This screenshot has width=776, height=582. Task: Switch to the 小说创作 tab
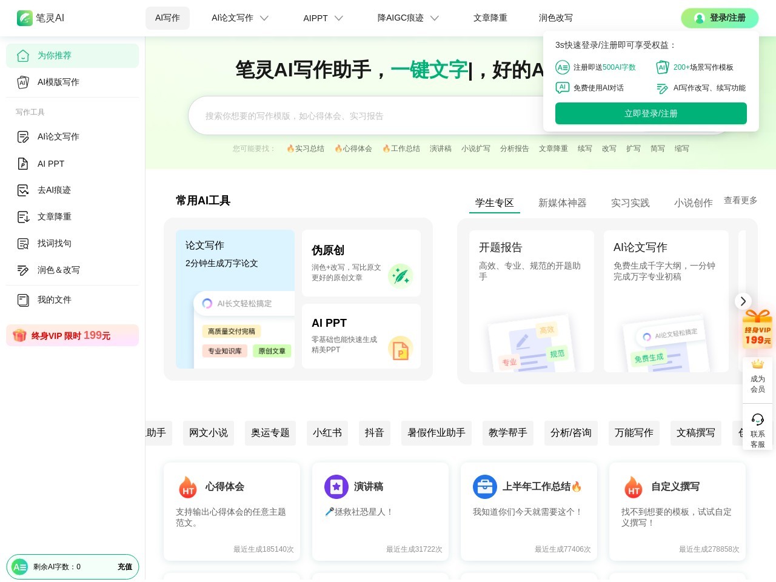tap(693, 203)
